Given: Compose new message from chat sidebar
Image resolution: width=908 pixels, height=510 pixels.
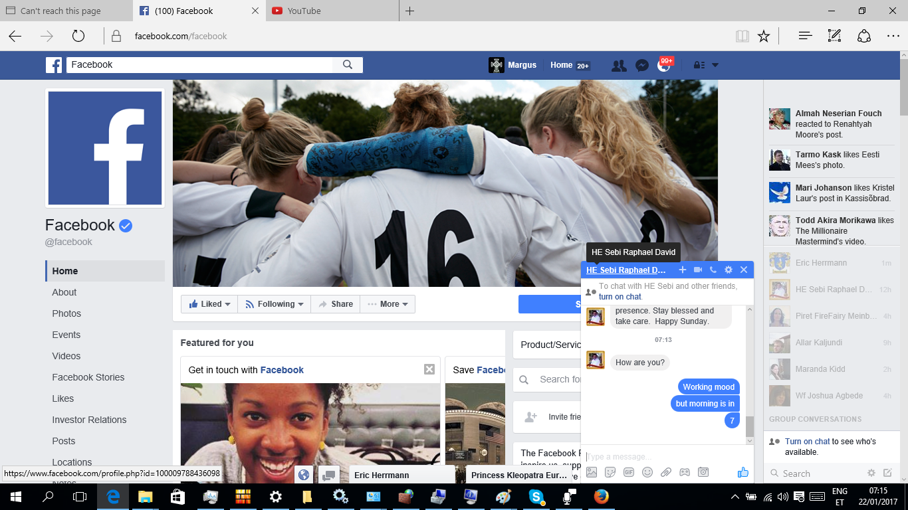Looking at the screenshot, I should pyautogui.click(x=887, y=473).
